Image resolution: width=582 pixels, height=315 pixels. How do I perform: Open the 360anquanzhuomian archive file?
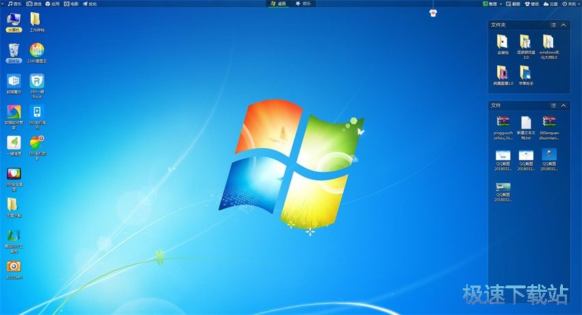(548, 127)
